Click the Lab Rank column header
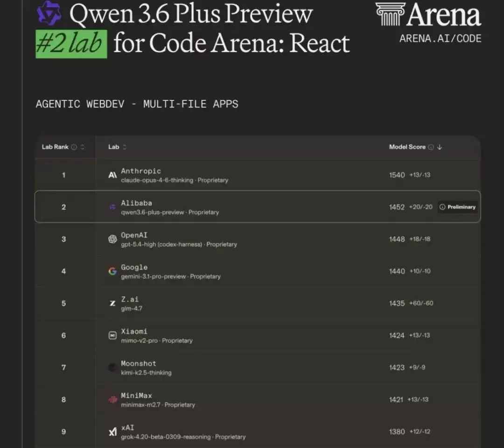504x448 pixels. (55, 147)
